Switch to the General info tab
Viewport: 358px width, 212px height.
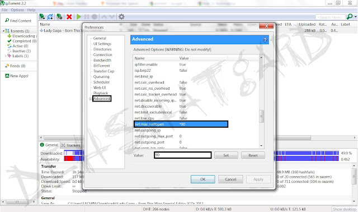click(x=49, y=145)
